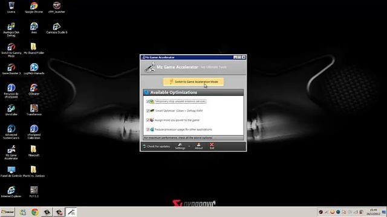Click the Iniciar start button
387x217 pixels.
pos(7,212)
